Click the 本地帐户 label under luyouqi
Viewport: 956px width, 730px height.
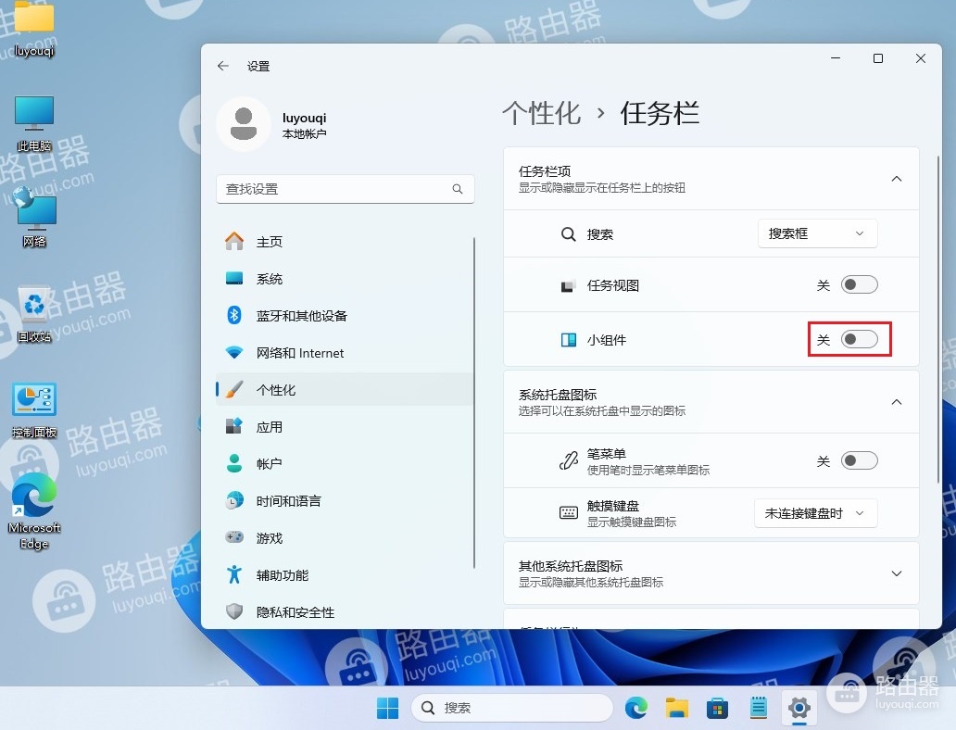coord(304,133)
